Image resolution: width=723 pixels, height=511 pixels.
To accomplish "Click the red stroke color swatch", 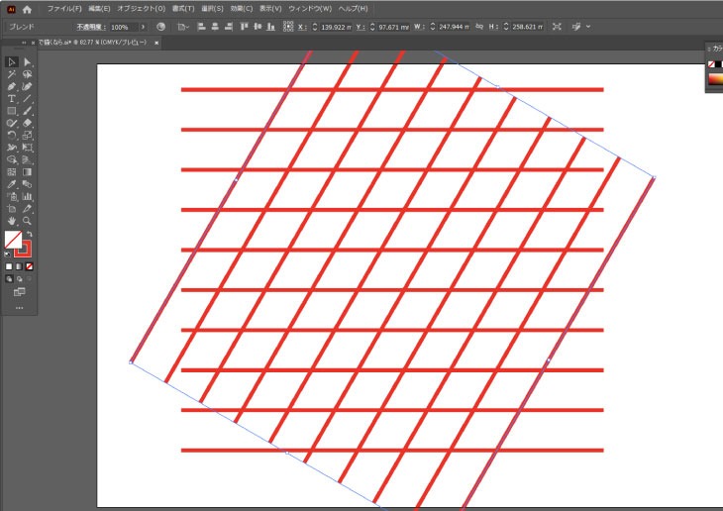I will pyautogui.click(x=24, y=248).
